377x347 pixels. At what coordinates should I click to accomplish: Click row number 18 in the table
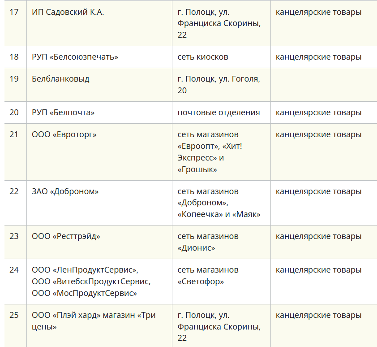14,57
